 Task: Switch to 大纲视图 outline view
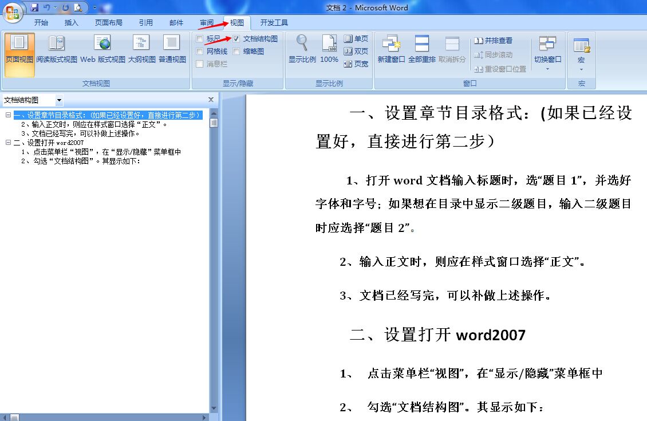pos(141,49)
